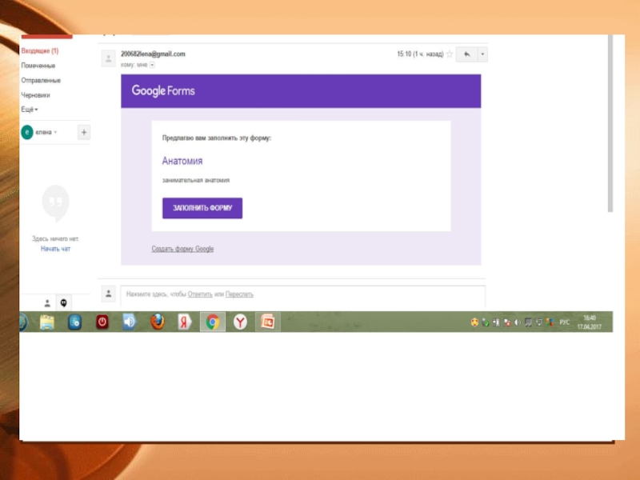The width and height of the screenshot is (640, 480).
Task: Click the Переслать link in reply box
Action: (x=239, y=294)
